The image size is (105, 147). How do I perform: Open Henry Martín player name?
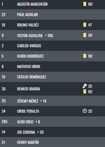pyautogui.click(x=28, y=142)
